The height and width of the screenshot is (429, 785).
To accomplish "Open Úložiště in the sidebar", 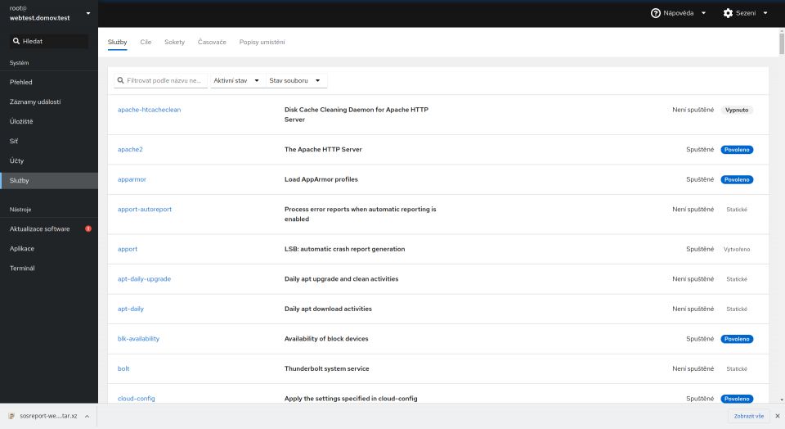I will [49, 121].
